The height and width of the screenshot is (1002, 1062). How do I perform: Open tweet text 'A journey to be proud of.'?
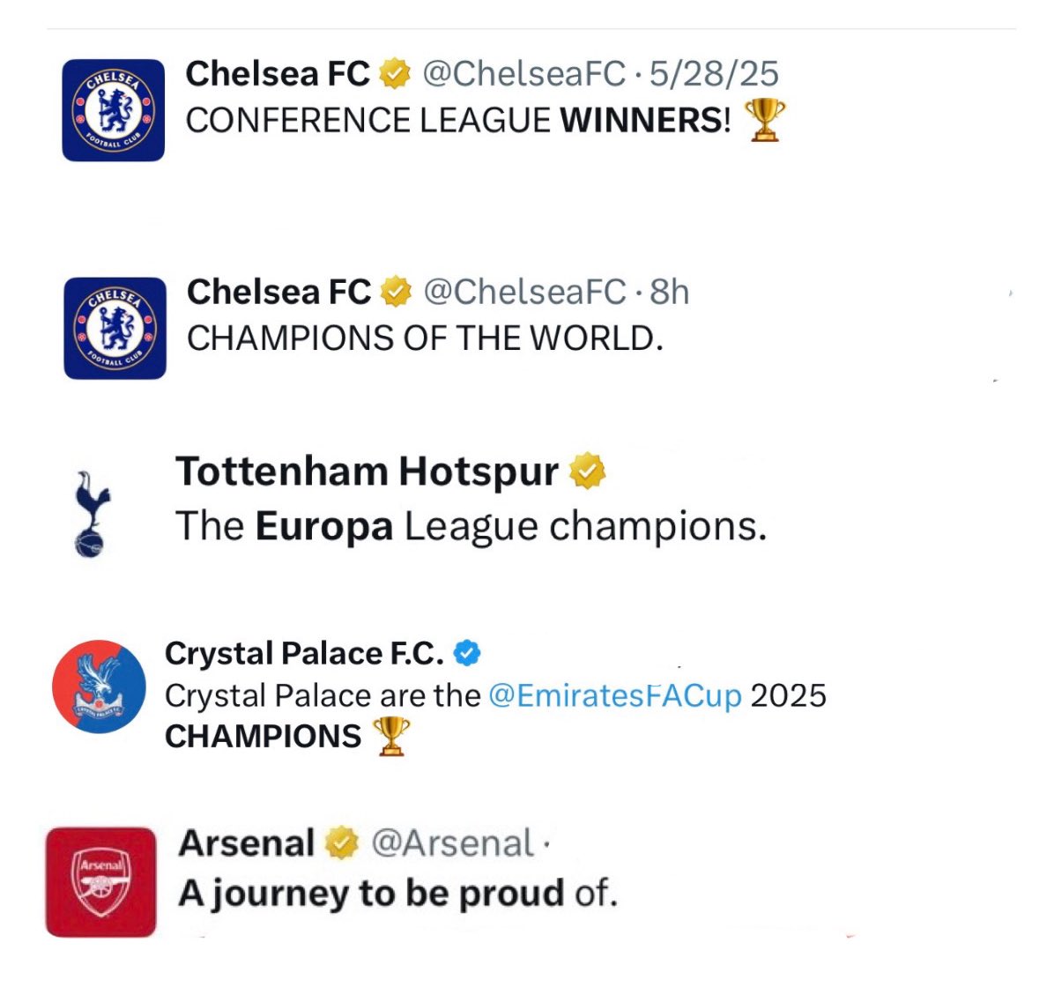[398, 894]
